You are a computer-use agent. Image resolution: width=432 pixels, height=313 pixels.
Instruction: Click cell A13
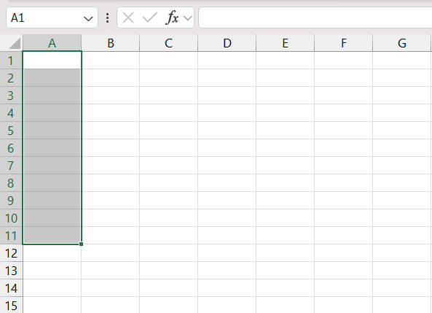click(x=52, y=271)
